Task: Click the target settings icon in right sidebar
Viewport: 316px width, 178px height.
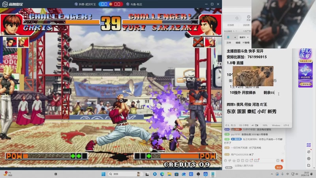Action: tap(309, 159)
